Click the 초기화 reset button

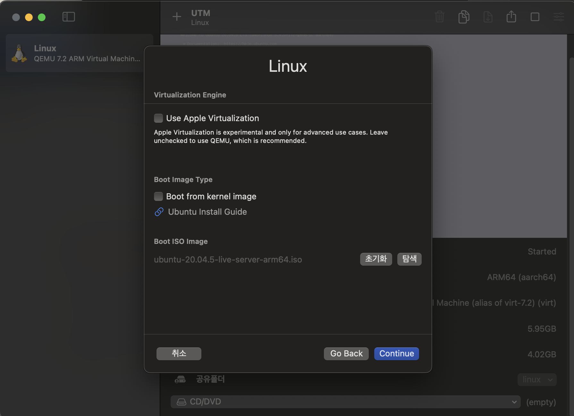(376, 259)
